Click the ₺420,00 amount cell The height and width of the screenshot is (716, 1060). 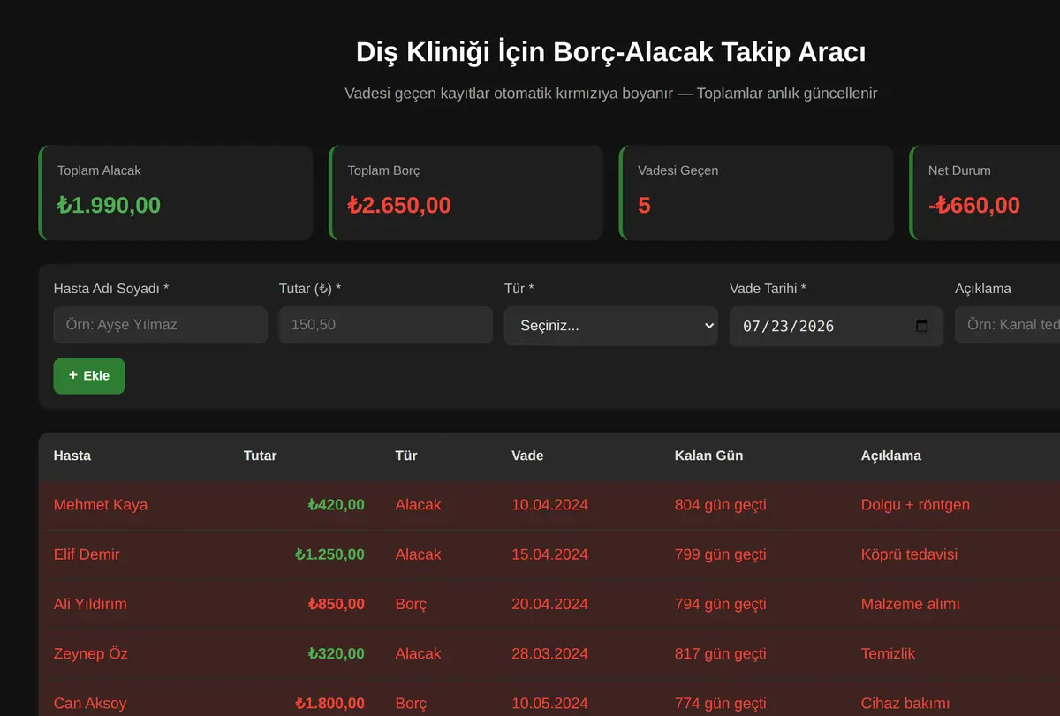click(x=336, y=505)
